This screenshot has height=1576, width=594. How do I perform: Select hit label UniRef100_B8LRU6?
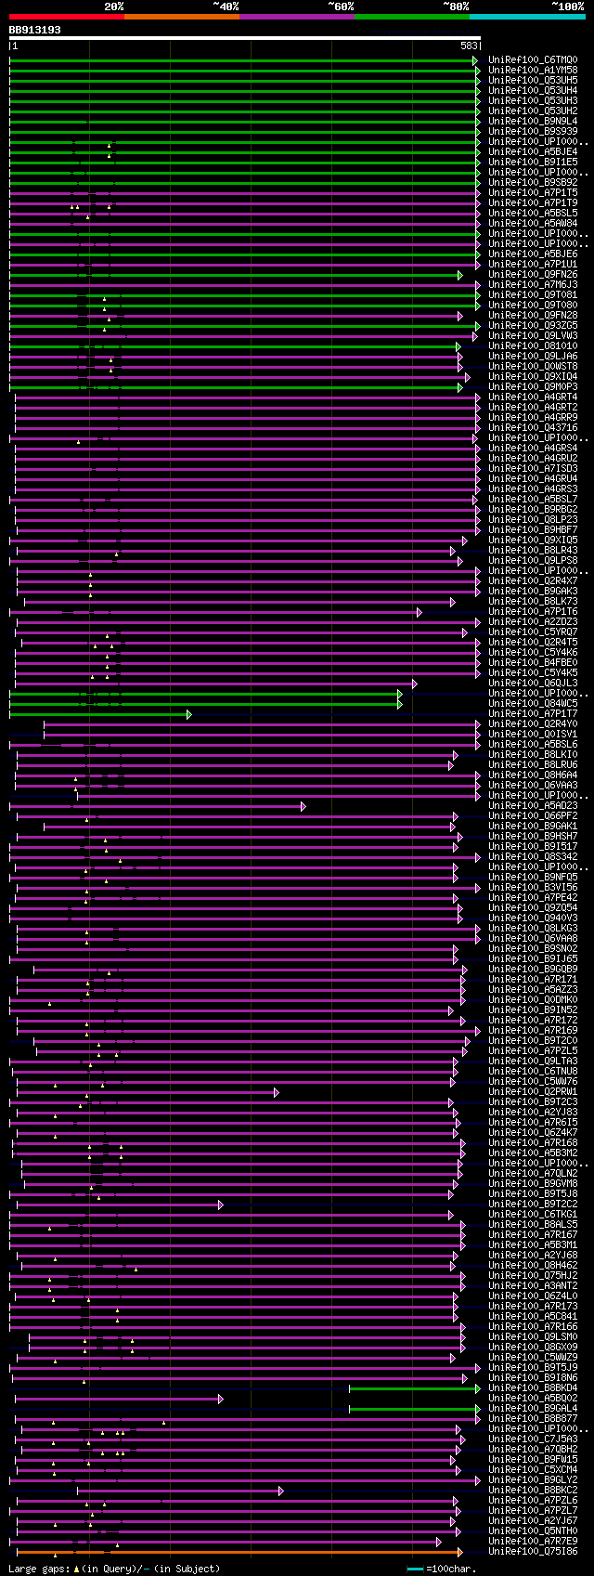(x=533, y=765)
